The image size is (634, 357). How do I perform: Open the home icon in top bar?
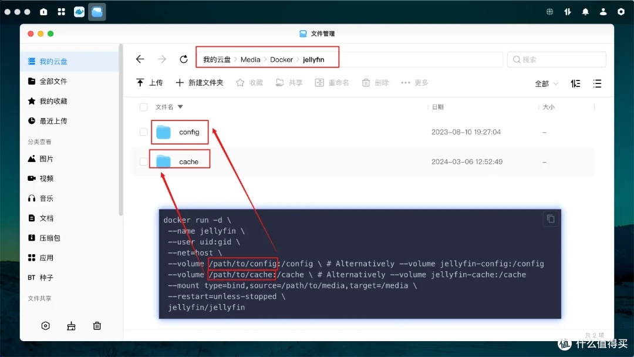click(43, 12)
